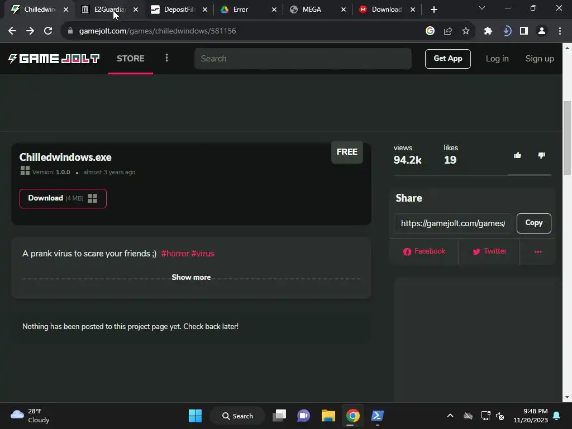This screenshot has height=429, width=572.
Task: Download Chilledwindows.exe 4 MB build
Action: [63, 198]
